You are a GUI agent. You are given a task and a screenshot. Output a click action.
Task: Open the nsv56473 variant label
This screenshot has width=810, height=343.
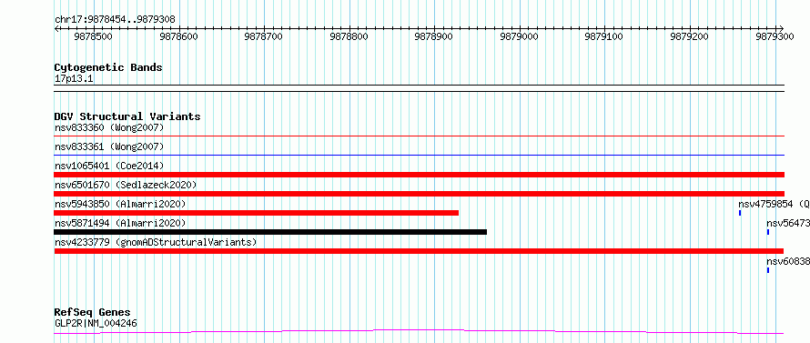[x=788, y=223]
